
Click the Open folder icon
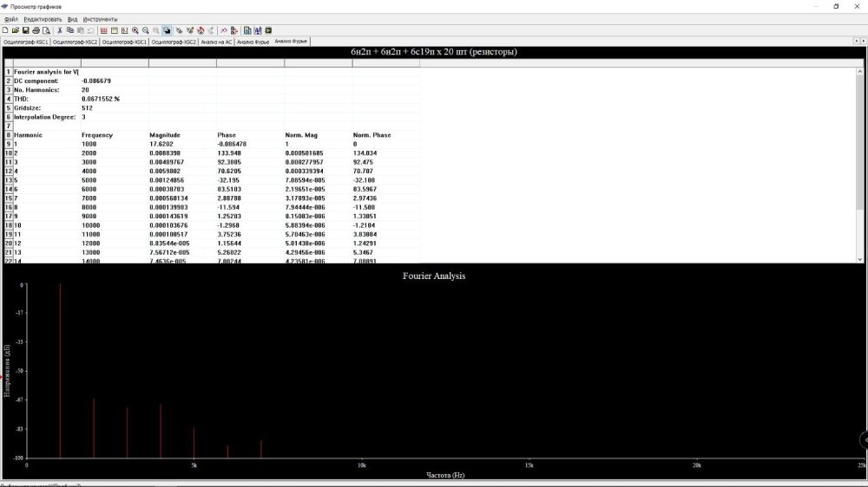point(15,29)
